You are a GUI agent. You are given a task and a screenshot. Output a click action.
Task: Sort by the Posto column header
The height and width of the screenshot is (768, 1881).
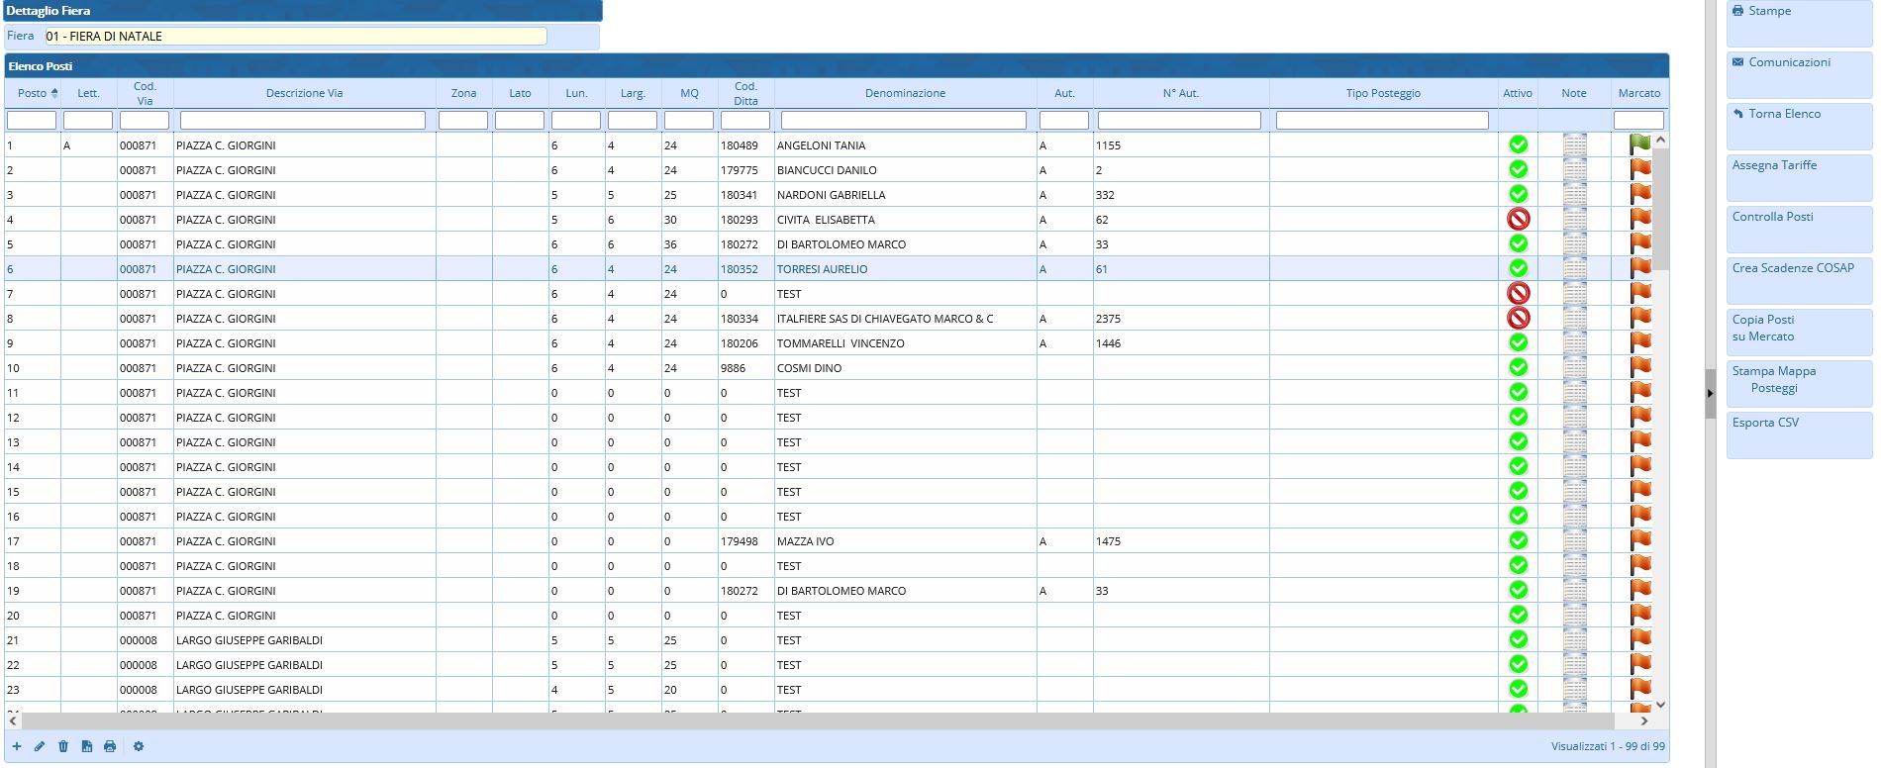33,93
